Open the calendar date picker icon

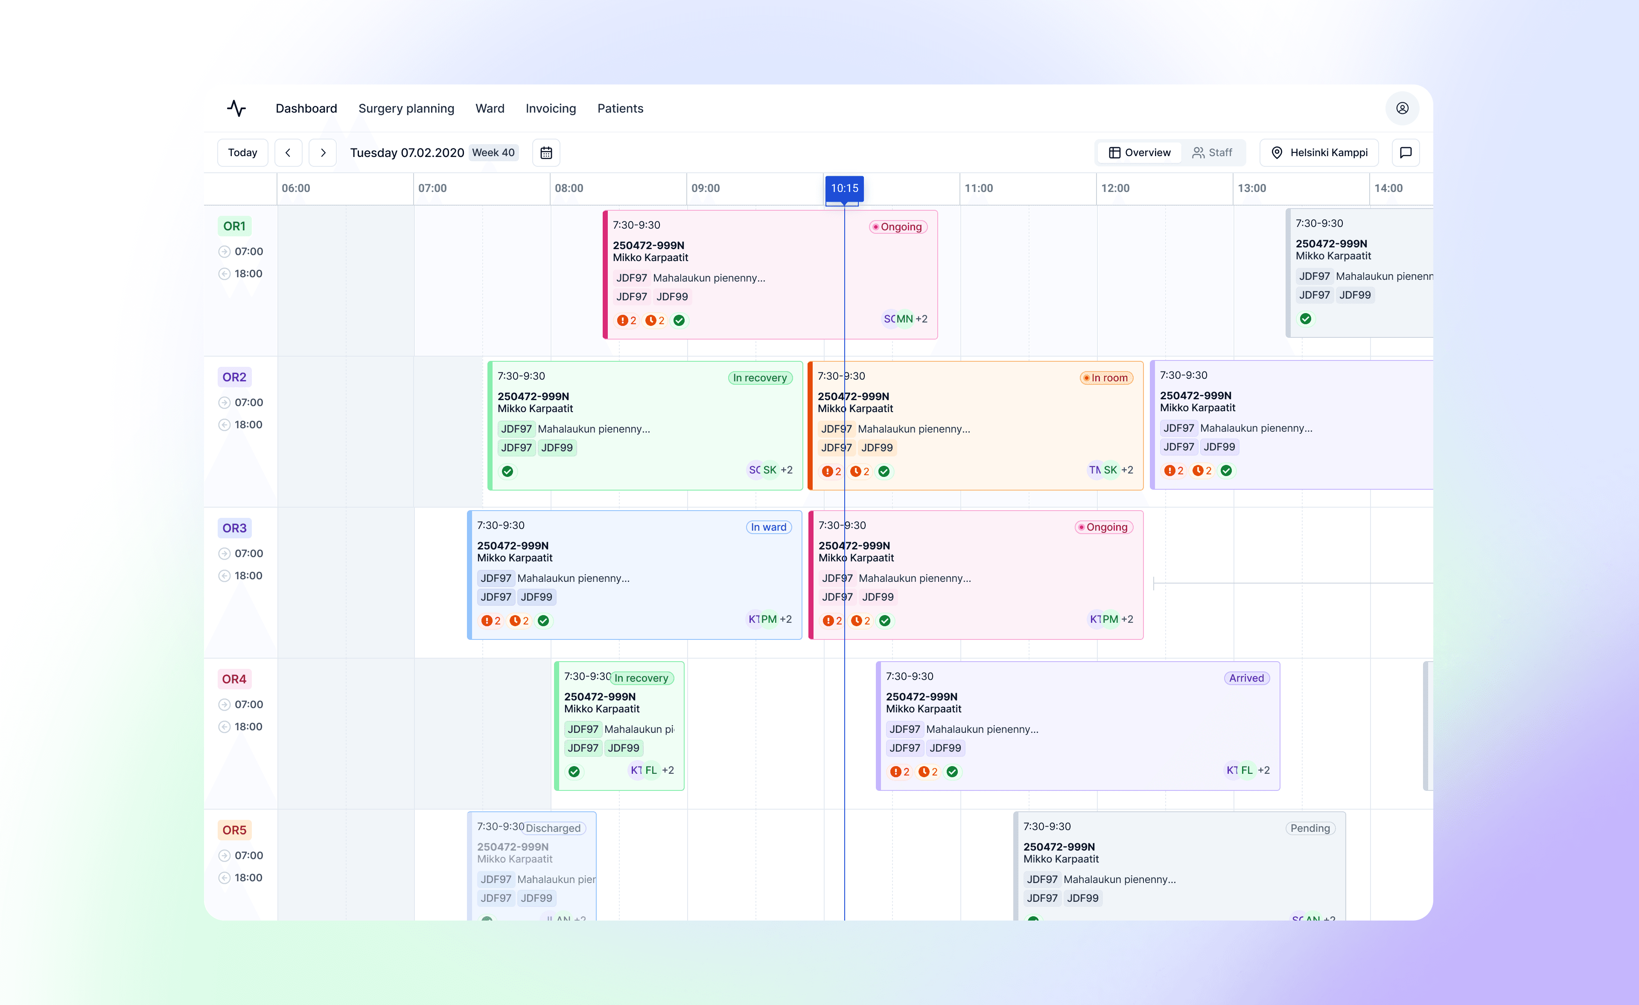(545, 153)
